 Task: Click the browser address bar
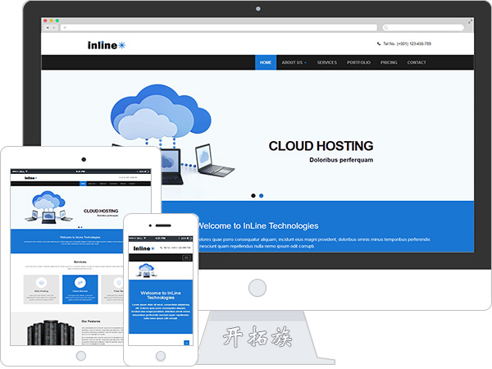[219, 28]
